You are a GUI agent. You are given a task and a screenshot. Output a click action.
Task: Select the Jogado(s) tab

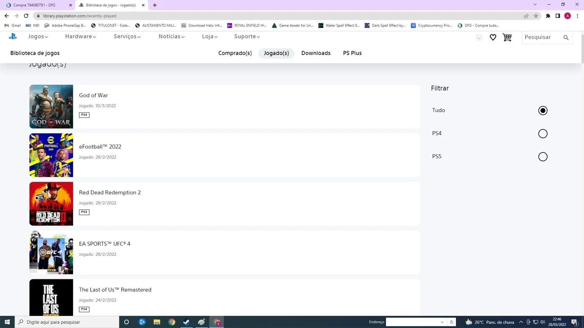pyautogui.click(x=277, y=53)
